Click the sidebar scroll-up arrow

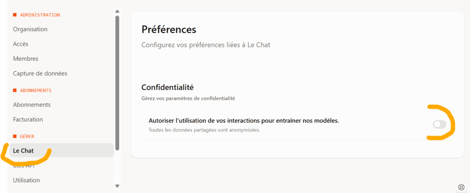[117, 11]
